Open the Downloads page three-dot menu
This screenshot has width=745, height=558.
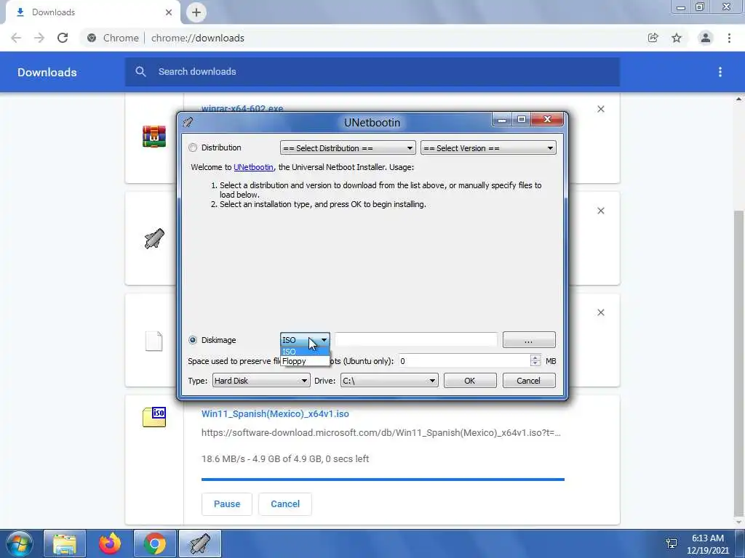(720, 72)
